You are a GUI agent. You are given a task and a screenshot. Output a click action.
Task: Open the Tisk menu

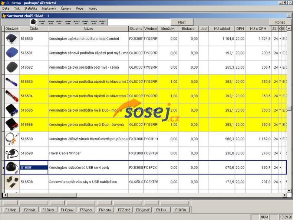coord(17,9)
